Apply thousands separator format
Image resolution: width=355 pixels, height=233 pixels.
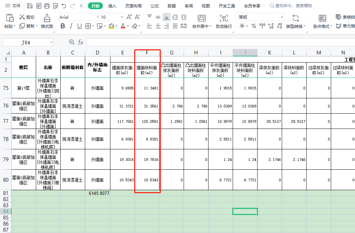(262, 26)
